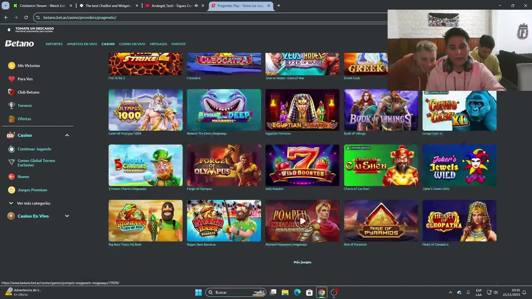
Task: Click the Games Global Torneo Exclusivo icon
Action: 12,162
